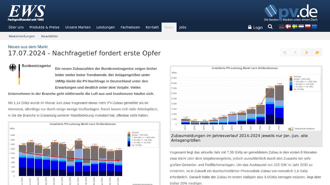The height and width of the screenshot is (185, 330).
Task: Switch language with the Danish flag
Action: pyautogui.click(x=288, y=27)
